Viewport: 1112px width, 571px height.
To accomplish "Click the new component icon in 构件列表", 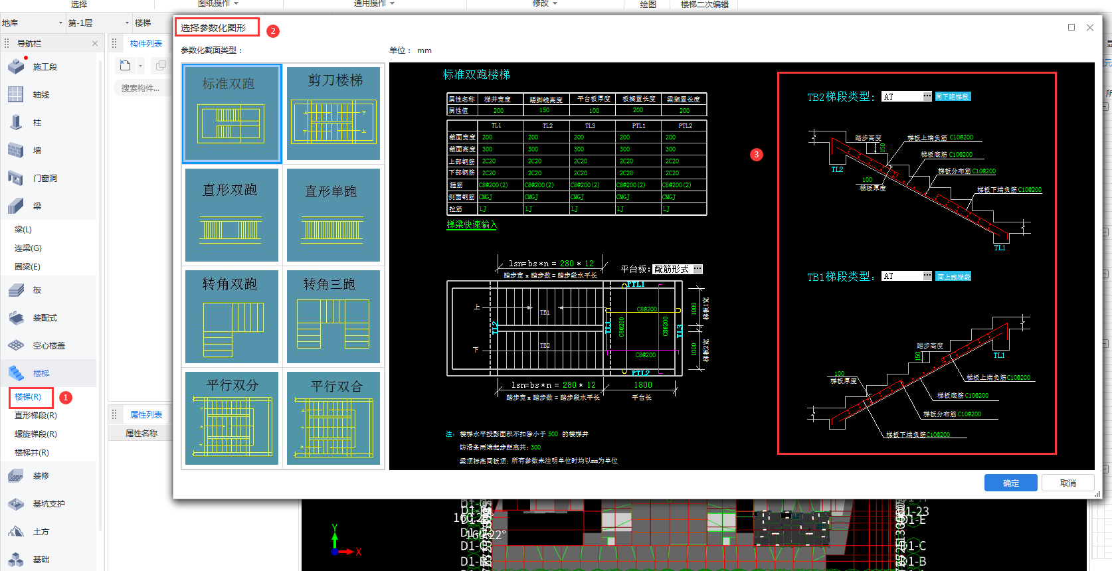I will tap(125, 65).
